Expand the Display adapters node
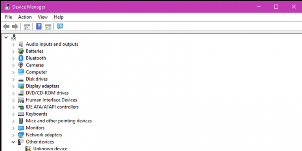302x151 pixels. tap(13, 87)
